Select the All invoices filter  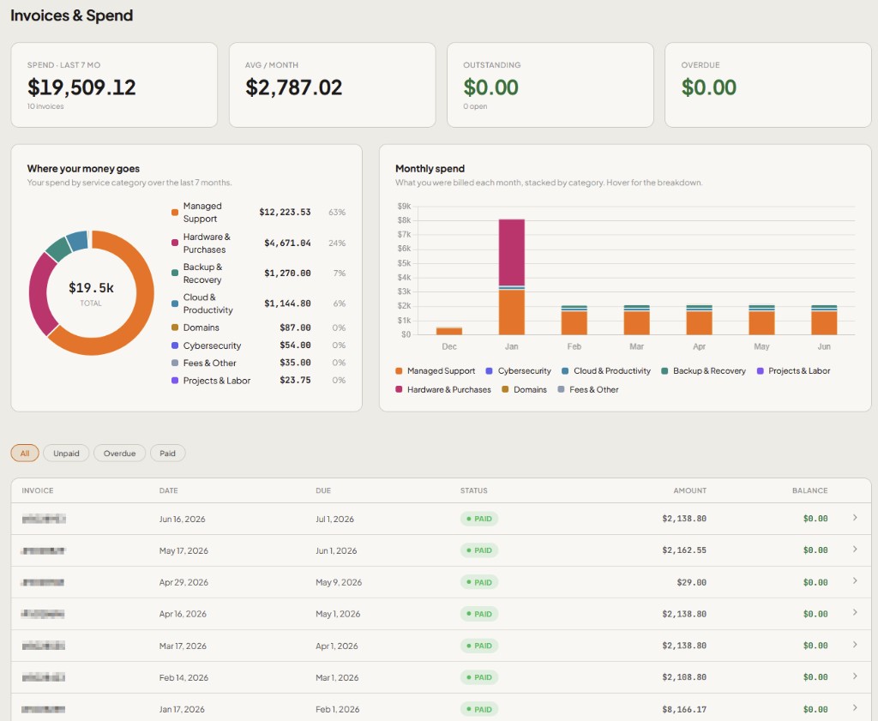point(25,453)
